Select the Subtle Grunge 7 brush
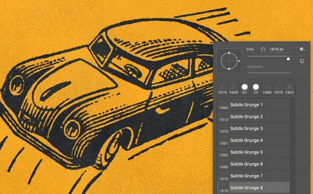This screenshot has width=313, height=194. [253, 175]
